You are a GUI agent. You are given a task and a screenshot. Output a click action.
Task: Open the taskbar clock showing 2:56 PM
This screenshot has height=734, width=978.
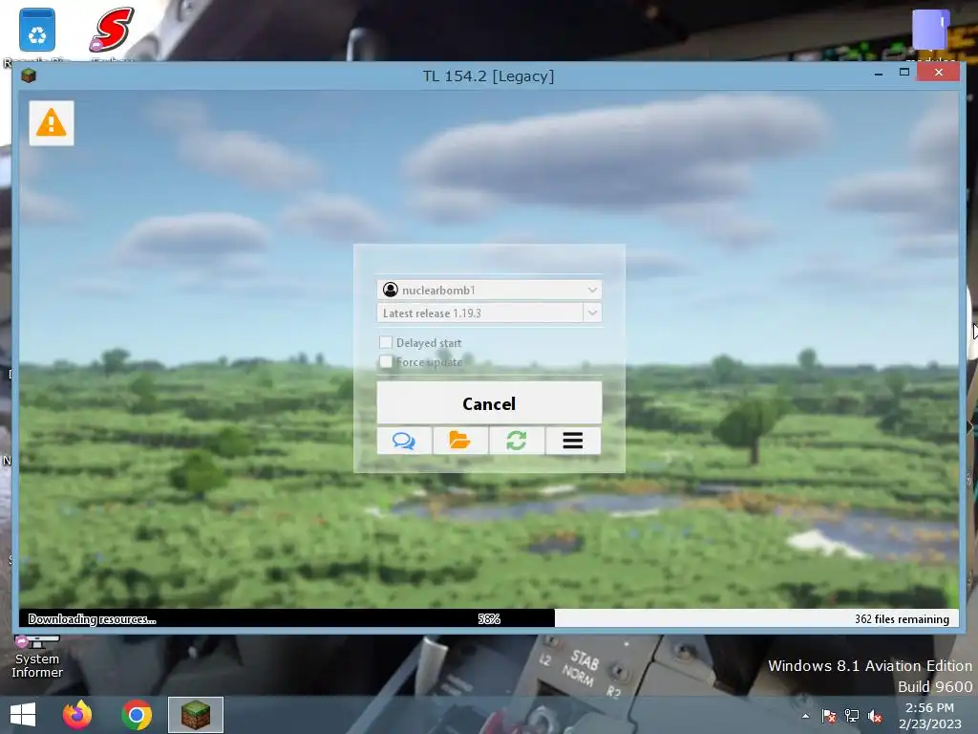coord(929,715)
